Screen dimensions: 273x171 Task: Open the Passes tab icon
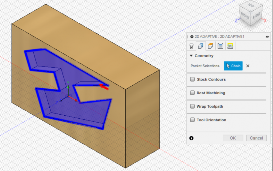[220, 46]
